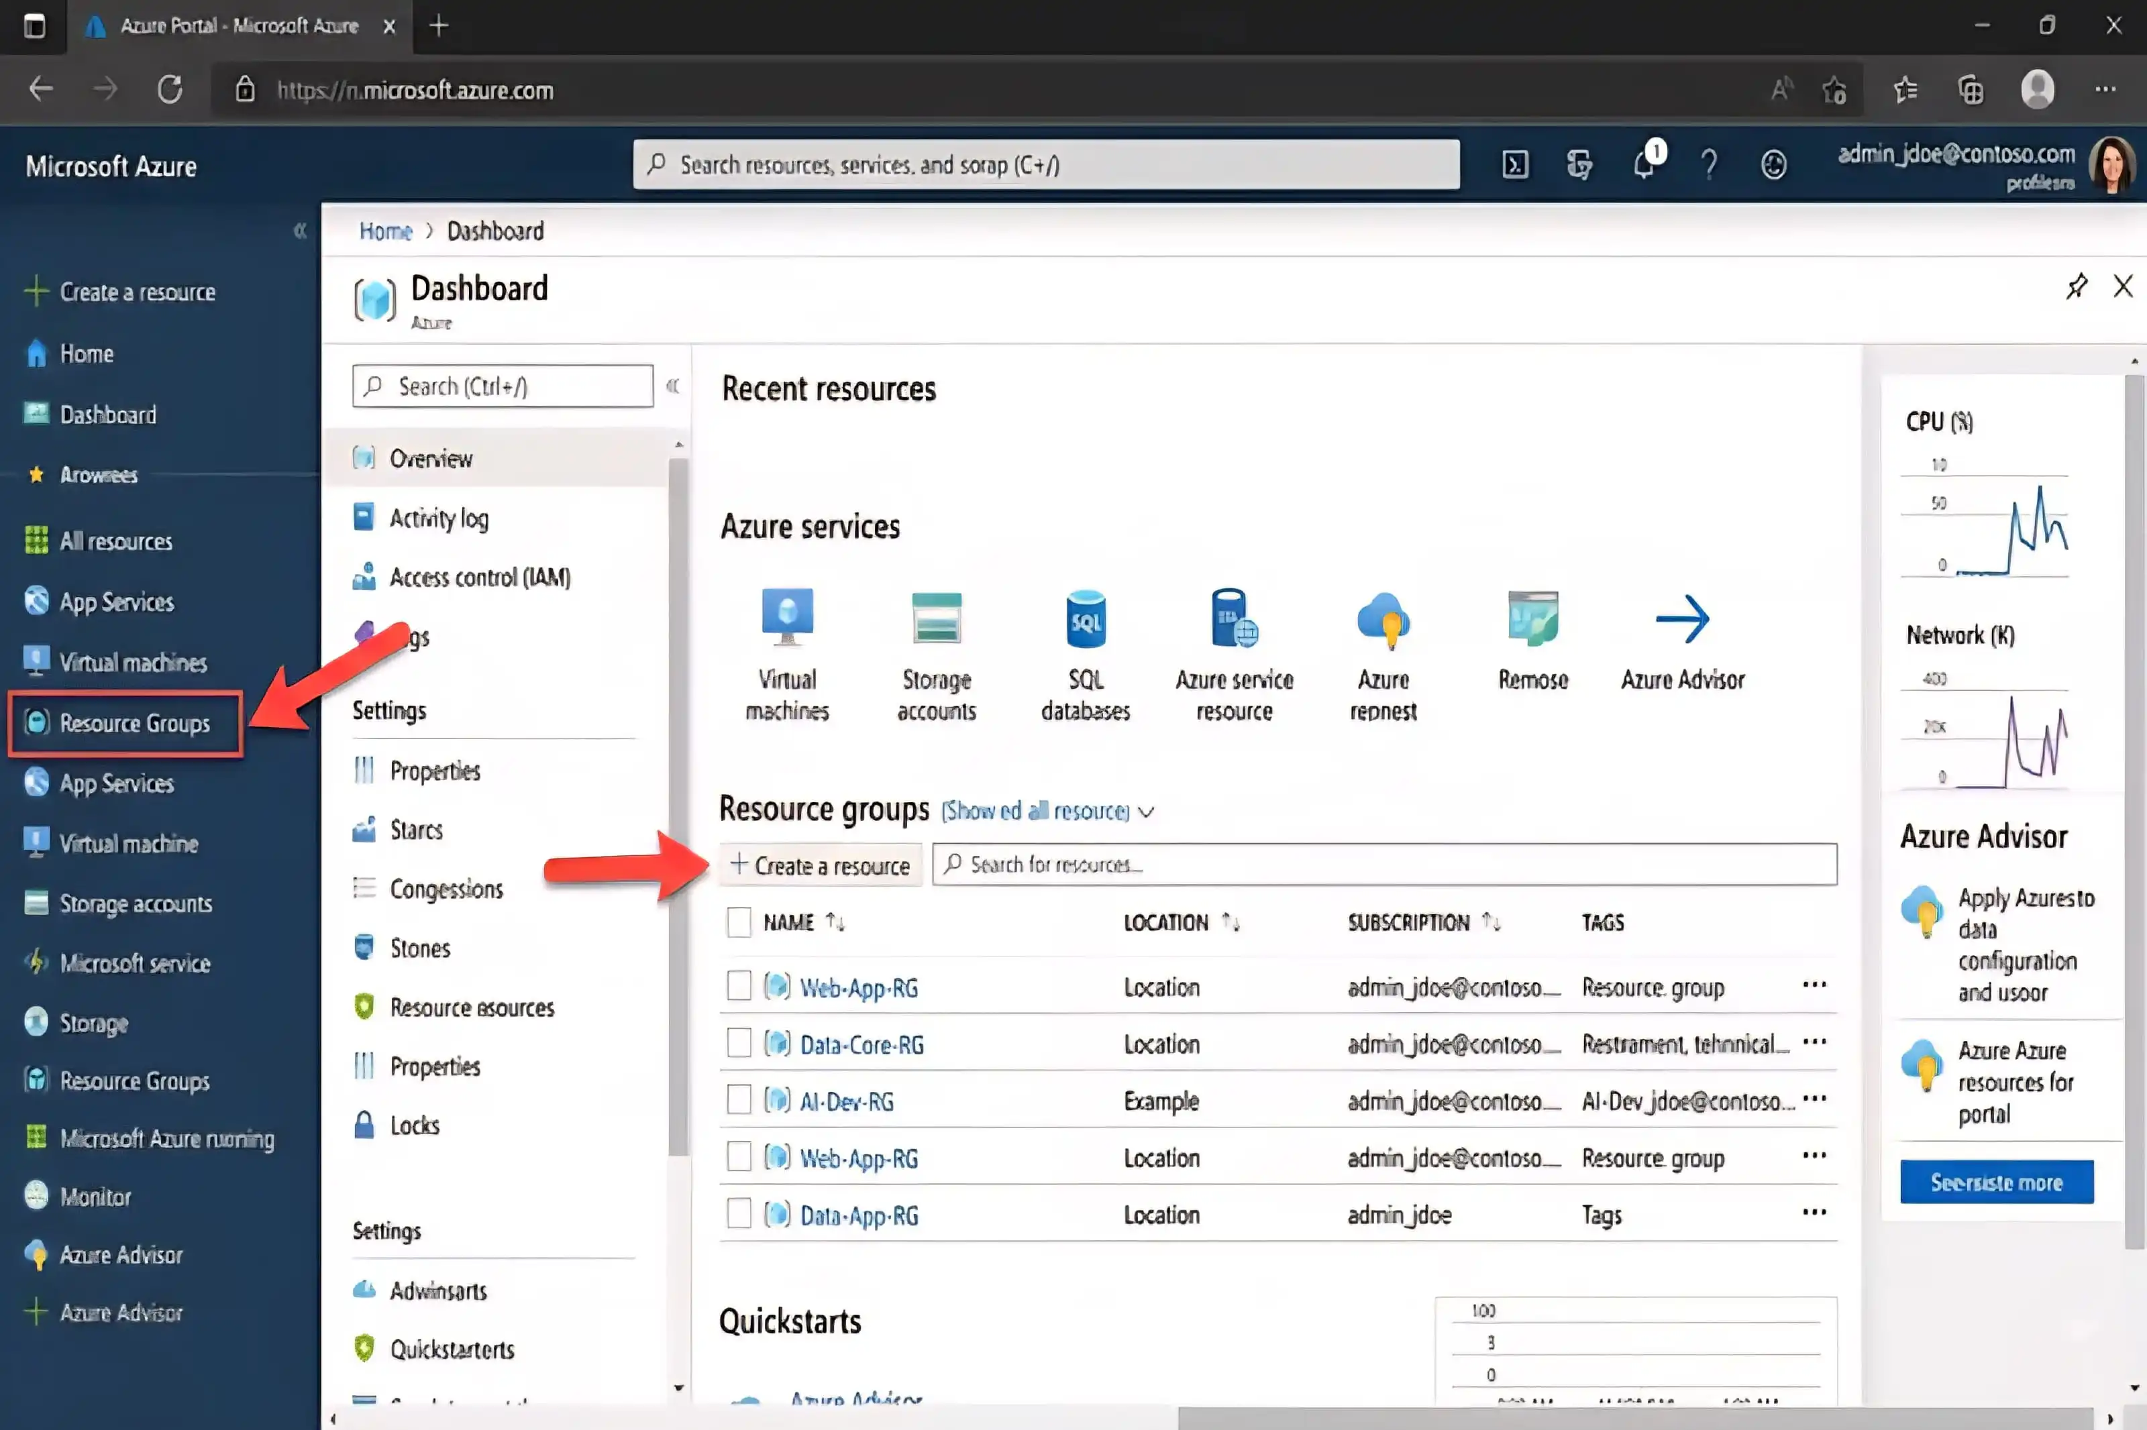Open the directory and subscription filter icon
This screenshot has height=1430, width=2147.
pos(1579,165)
